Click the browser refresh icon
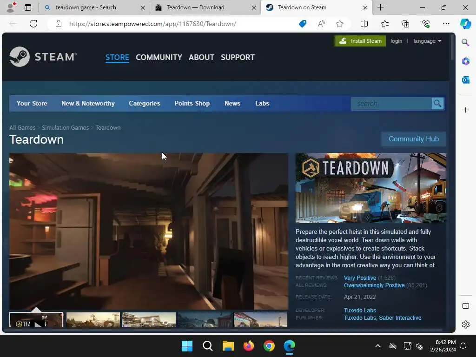The image size is (476, 357). (x=33, y=24)
